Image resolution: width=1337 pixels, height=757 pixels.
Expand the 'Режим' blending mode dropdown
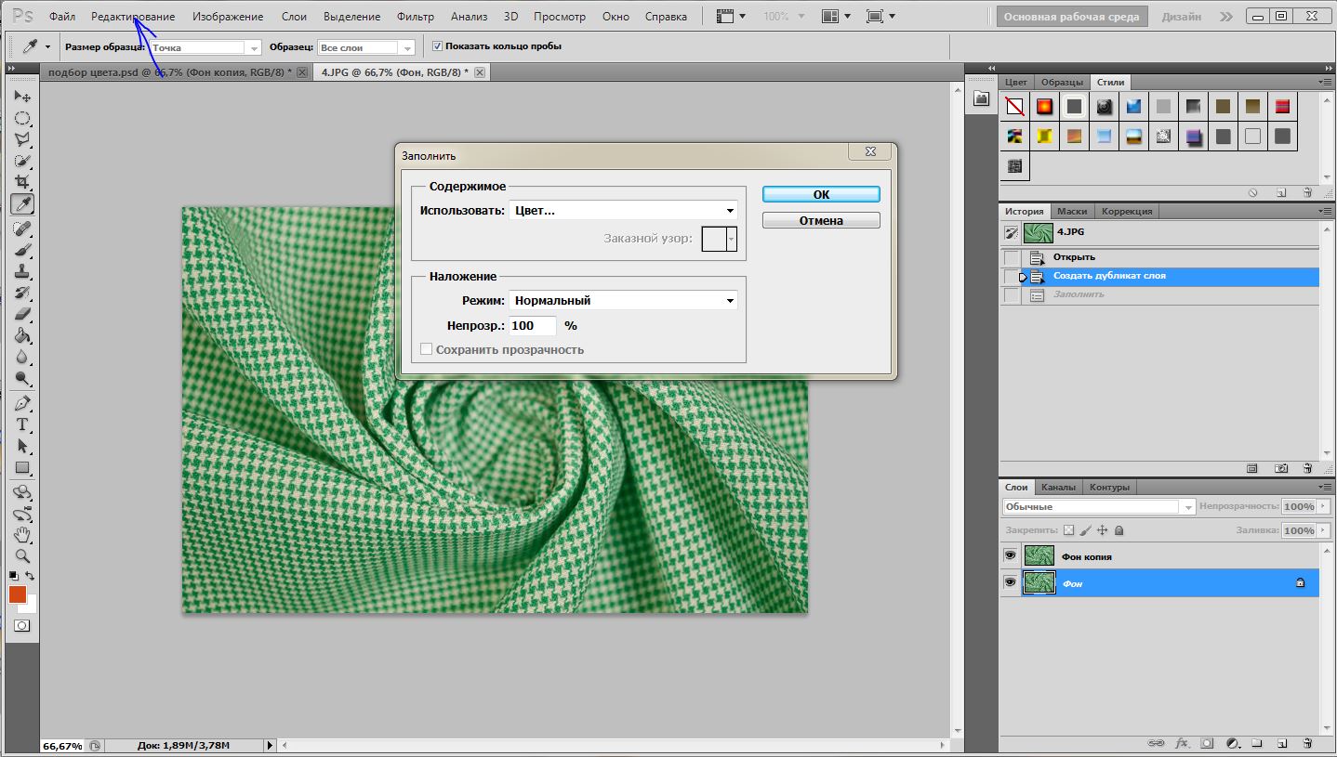(x=623, y=300)
